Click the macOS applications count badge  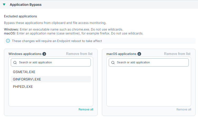coord(139,54)
